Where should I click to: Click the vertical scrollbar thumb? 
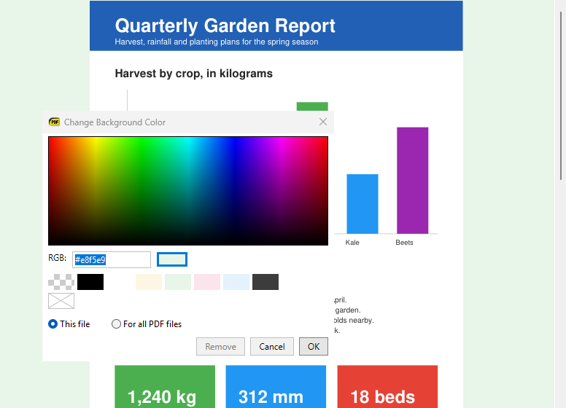[x=561, y=95]
